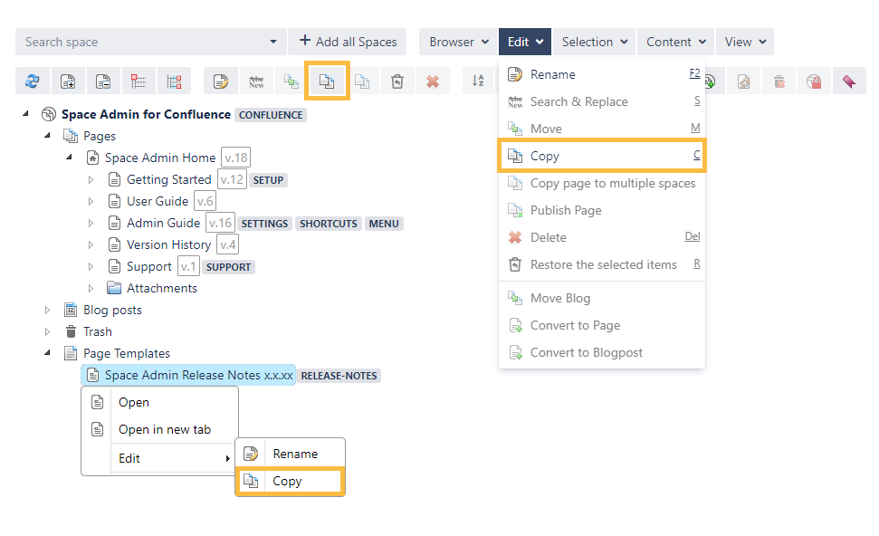Click the Copy icon in the toolbar

327,81
